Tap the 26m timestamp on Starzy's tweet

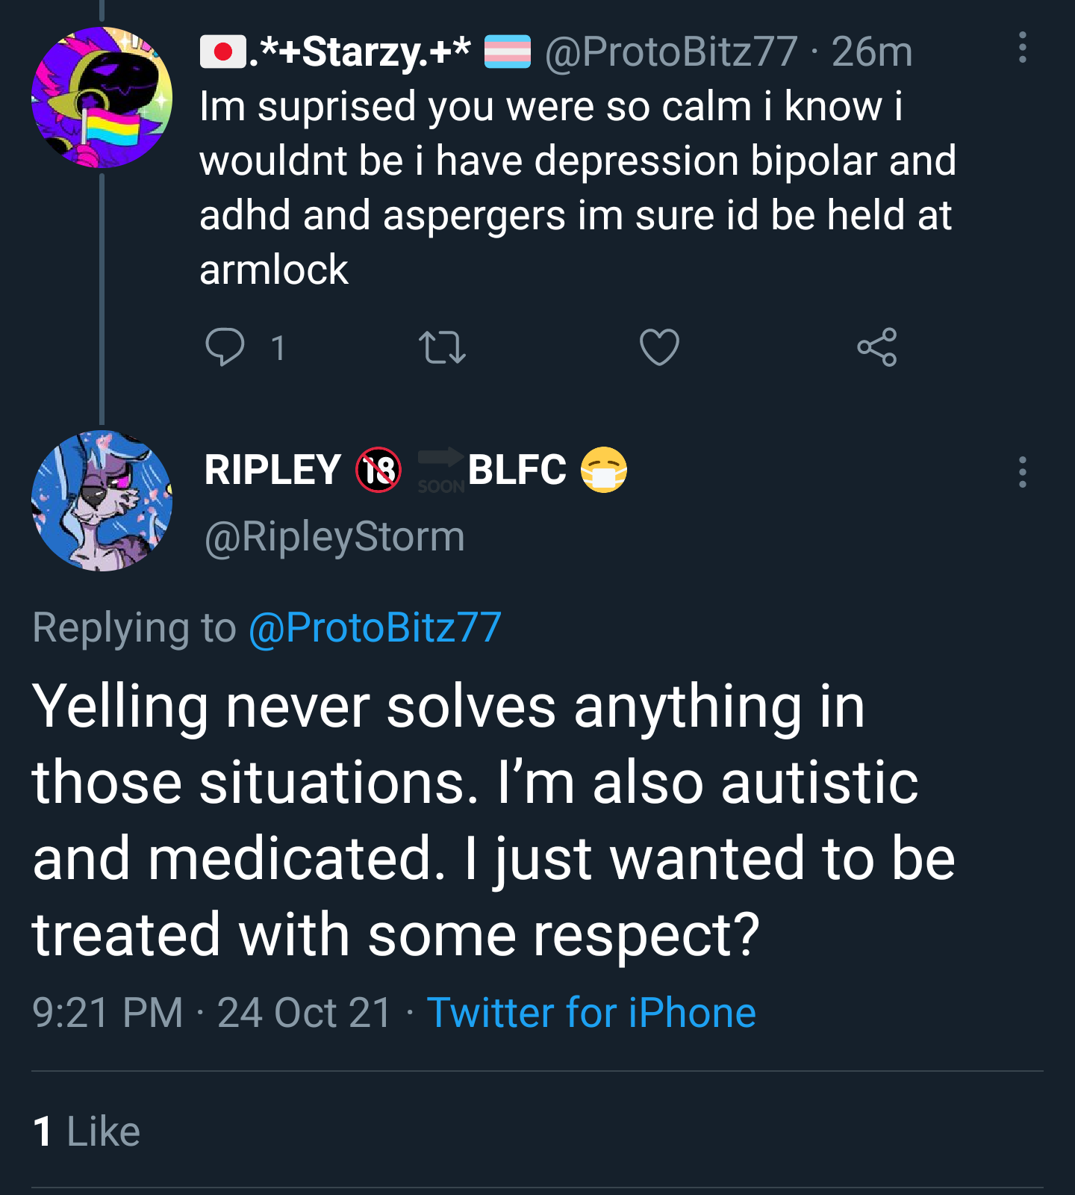(872, 52)
